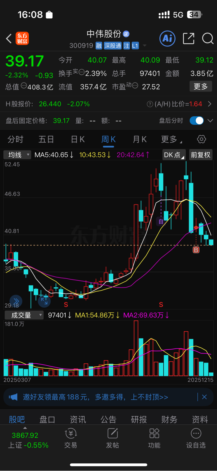
Task: Tap the tallest red volume bar
Action: [x=136, y=348]
